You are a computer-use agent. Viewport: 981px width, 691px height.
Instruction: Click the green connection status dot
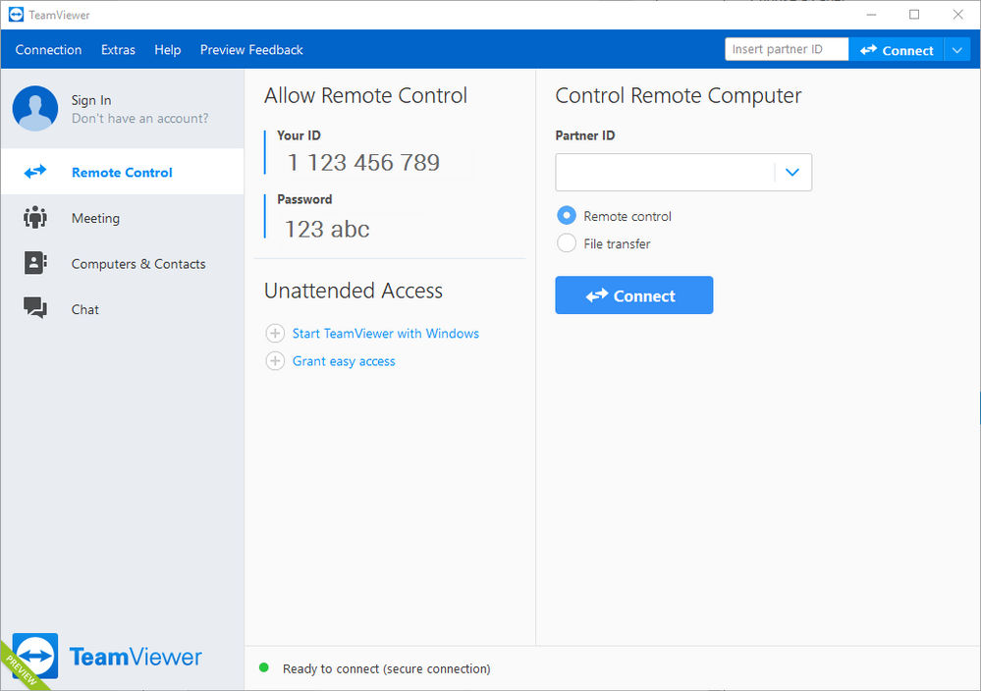tap(264, 667)
